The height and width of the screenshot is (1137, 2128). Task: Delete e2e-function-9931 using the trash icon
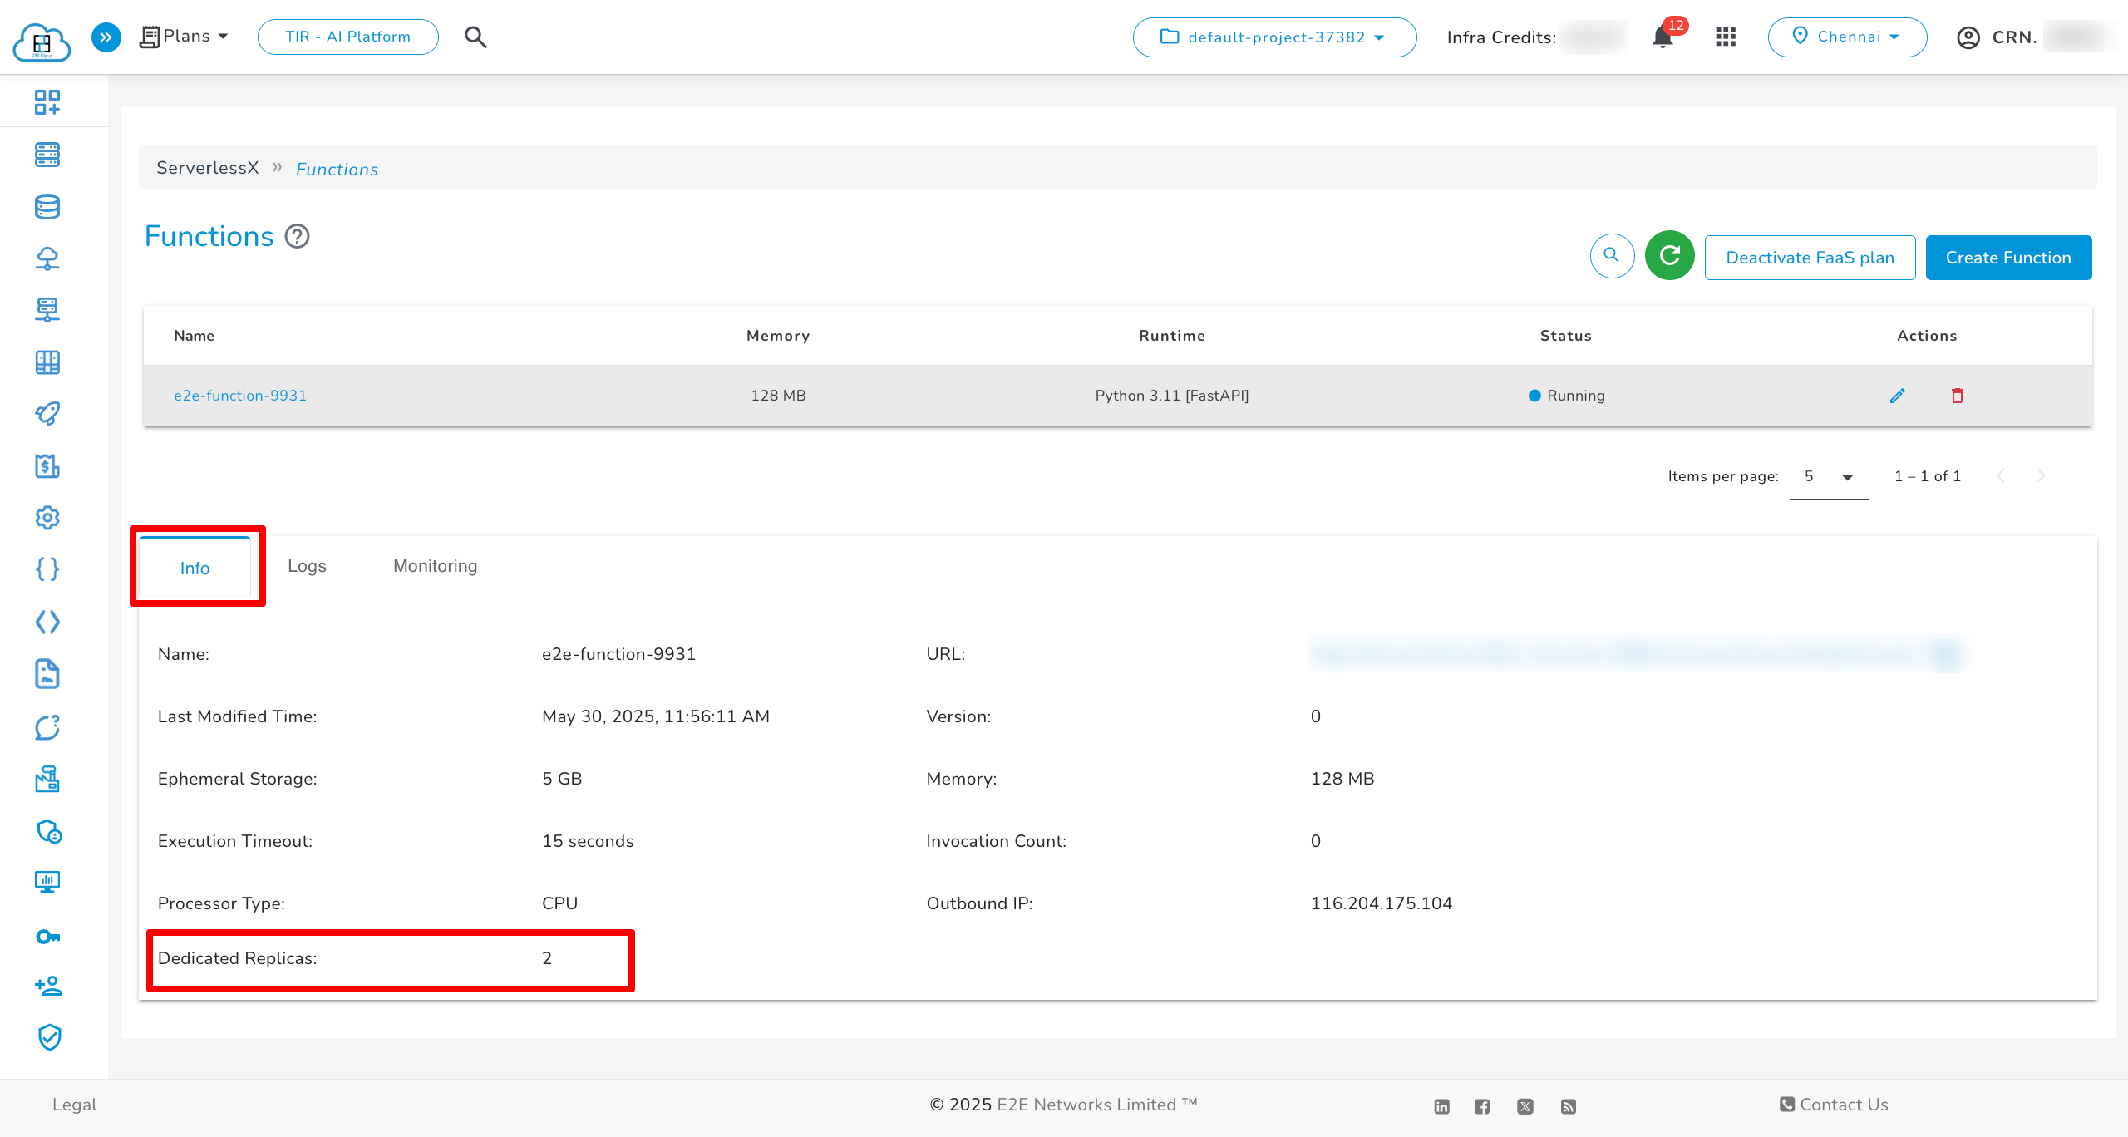coord(1958,396)
